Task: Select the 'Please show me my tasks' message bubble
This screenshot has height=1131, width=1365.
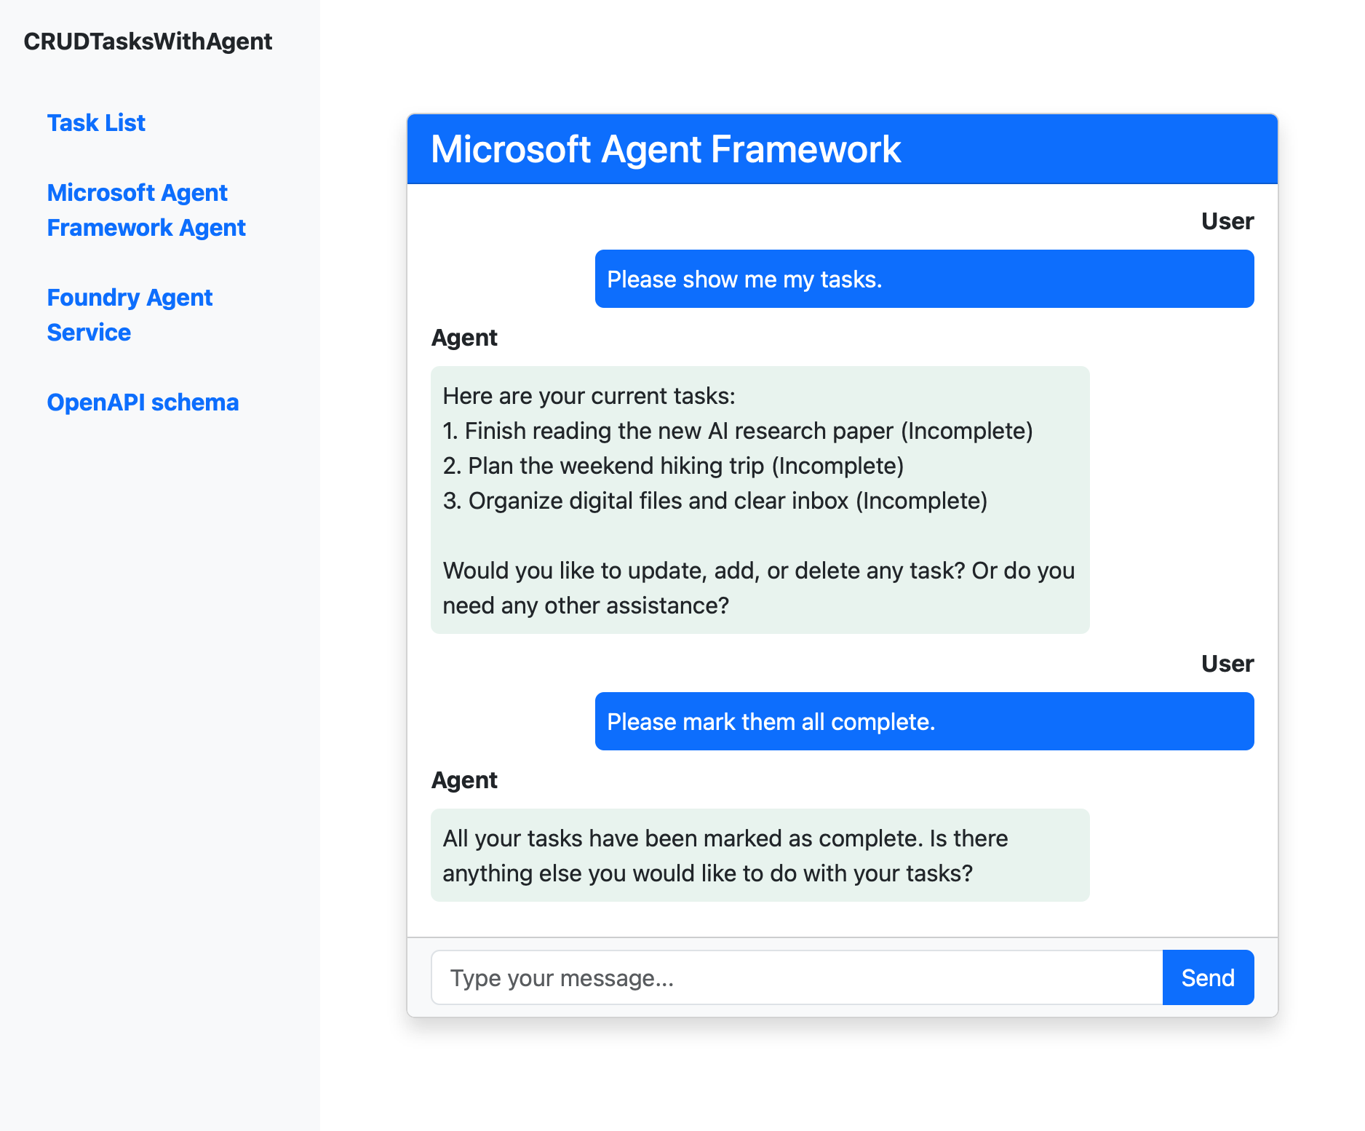Action: pyautogui.click(x=924, y=279)
